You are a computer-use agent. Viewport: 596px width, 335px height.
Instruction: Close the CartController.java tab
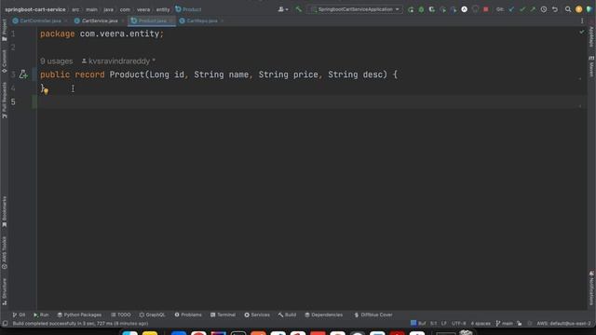click(x=66, y=20)
